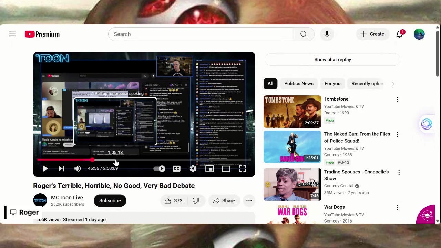
Task: Open notifications bell
Action: (x=400, y=34)
